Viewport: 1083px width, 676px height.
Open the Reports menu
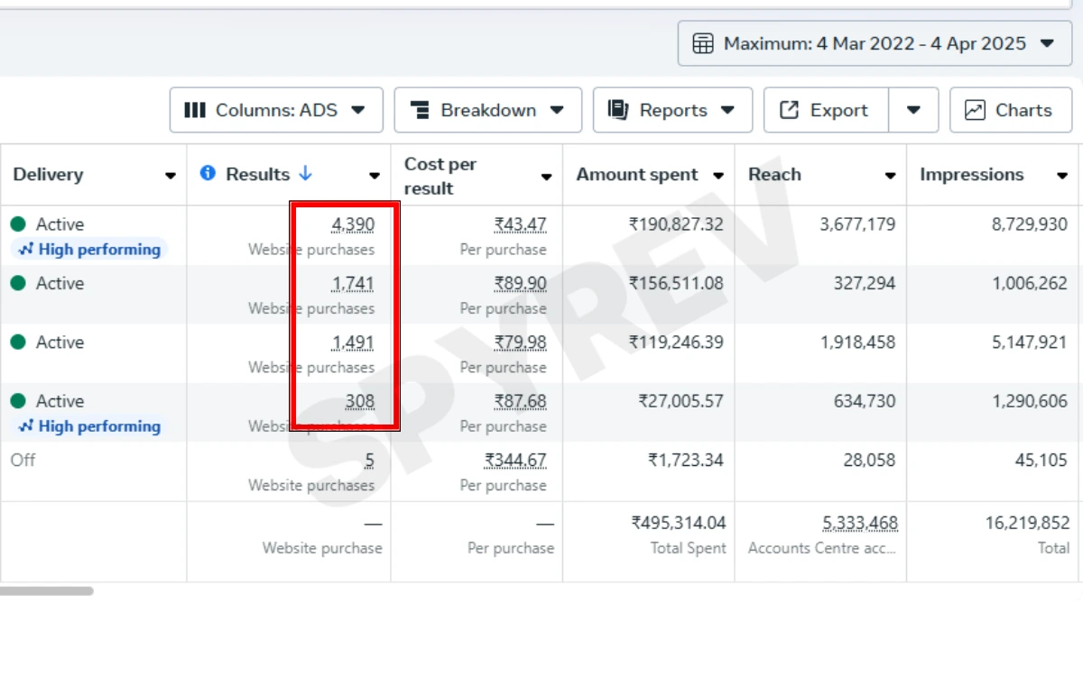pyautogui.click(x=672, y=110)
